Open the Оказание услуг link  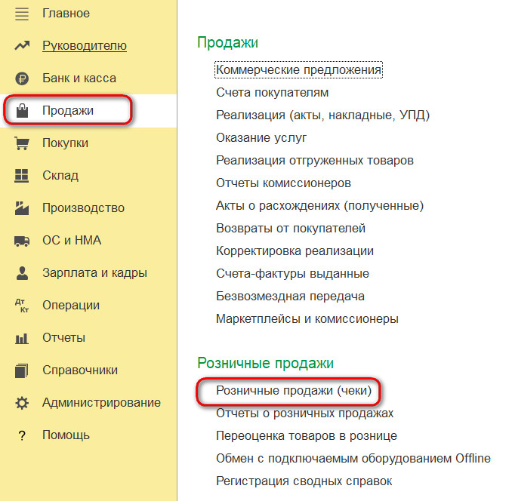261,138
